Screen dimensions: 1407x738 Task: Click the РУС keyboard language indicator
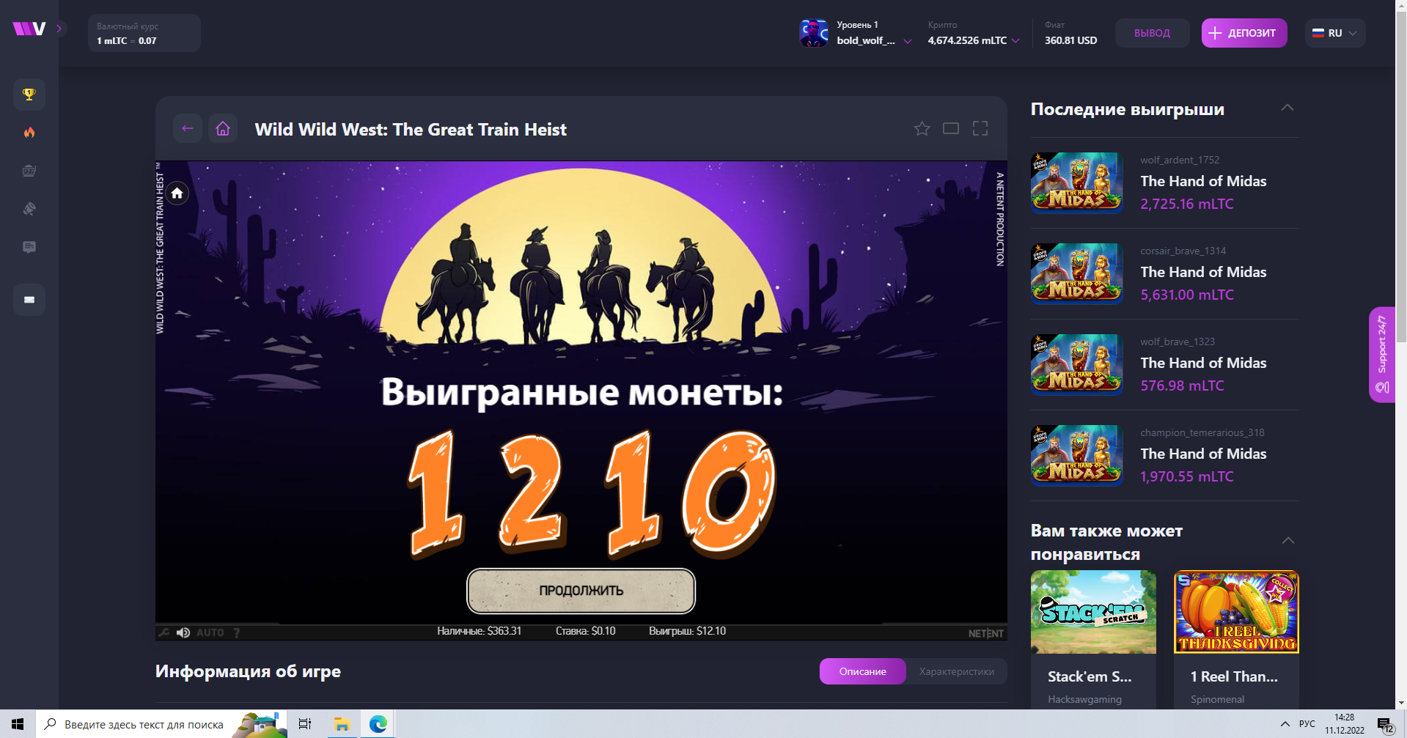[1307, 724]
